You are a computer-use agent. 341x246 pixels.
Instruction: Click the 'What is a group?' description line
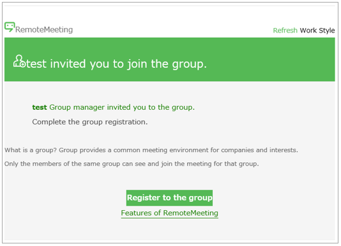(151, 150)
